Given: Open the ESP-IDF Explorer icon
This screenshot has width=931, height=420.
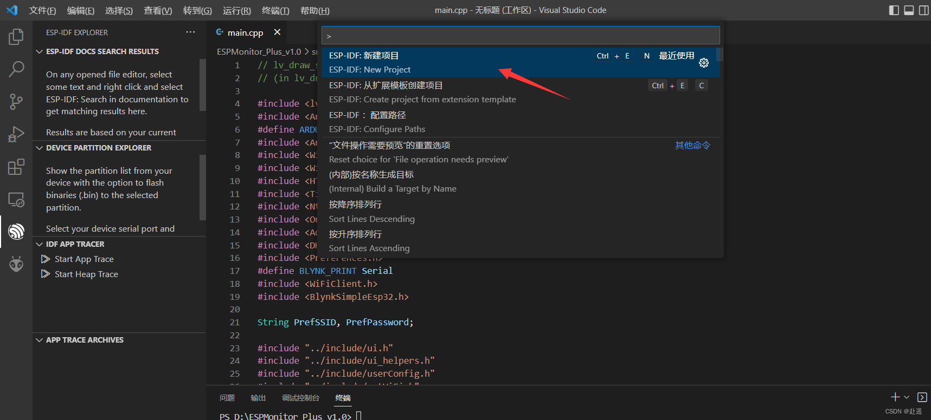Looking at the screenshot, I should click(x=16, y=232).
